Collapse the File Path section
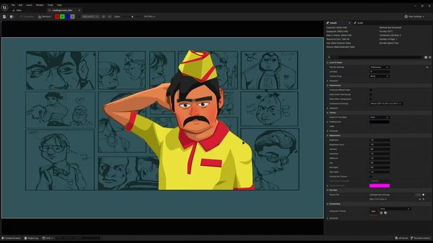The width and height of the screenshot is (433, 243). (327, 190)
